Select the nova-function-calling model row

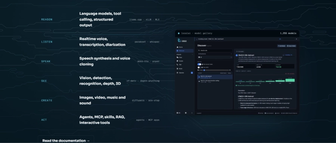pyautogui.click(x=215, y=81)
